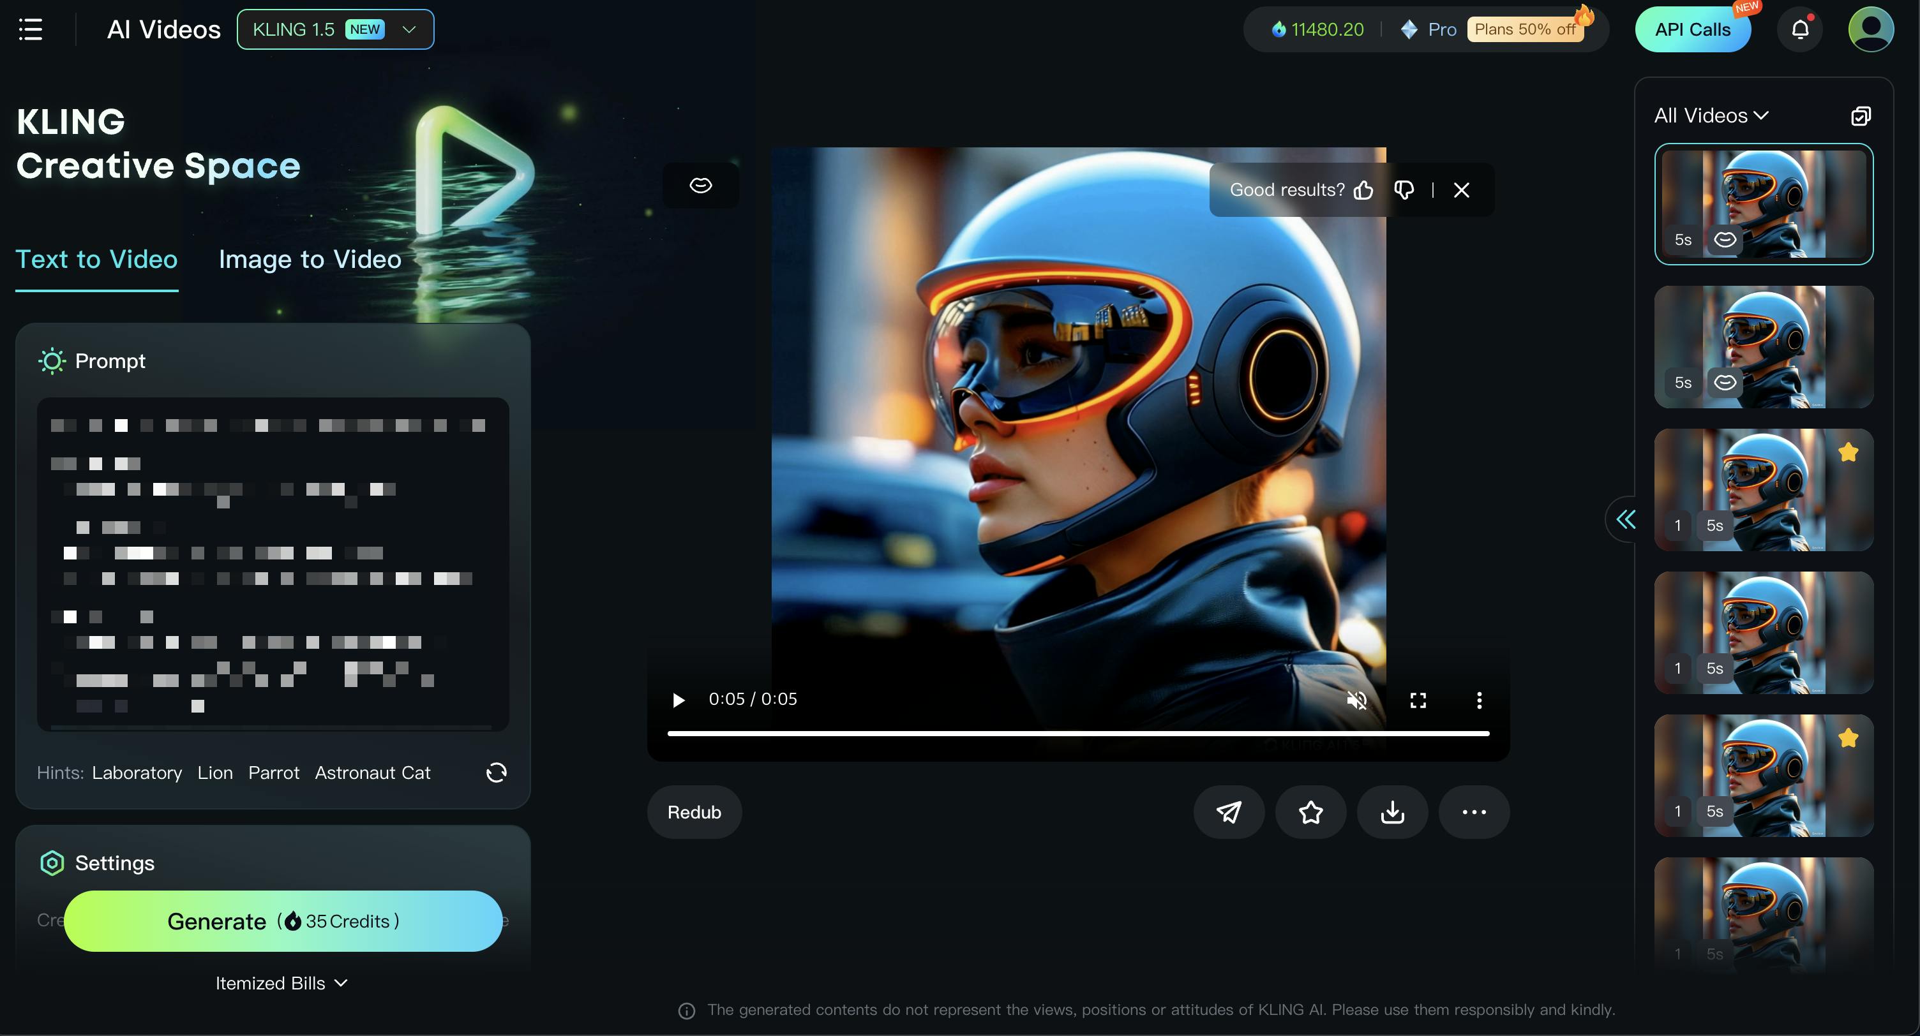Open the hamburger menu icon
The width and height of the screenshot is (1920, 1036).
click(x=31, y=30)
